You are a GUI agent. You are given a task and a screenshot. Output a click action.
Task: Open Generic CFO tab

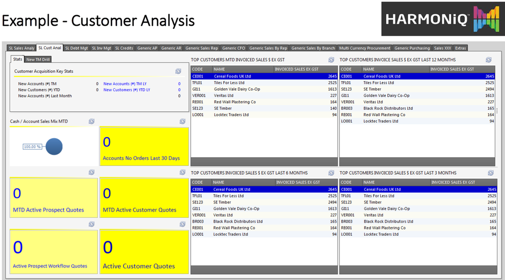233,48
